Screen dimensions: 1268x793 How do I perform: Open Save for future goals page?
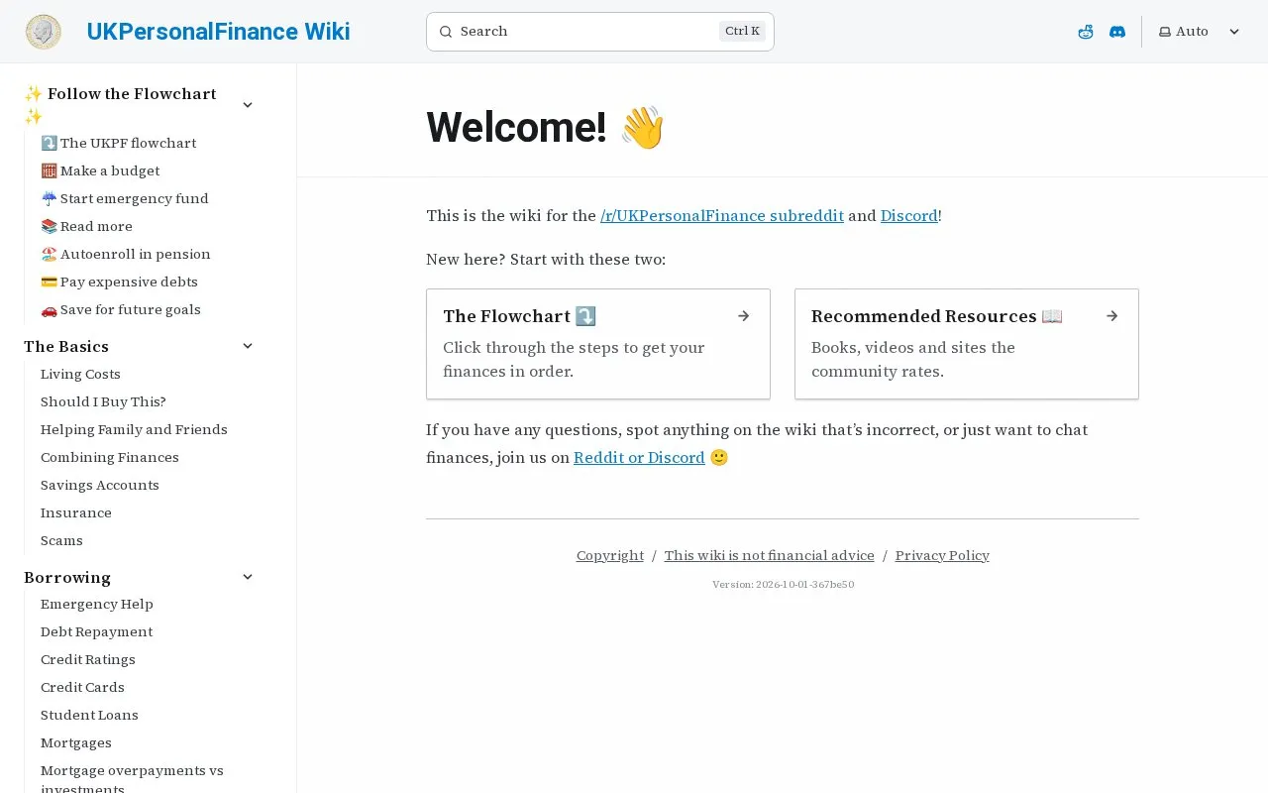pyautogui.click(x=121, y=309)
